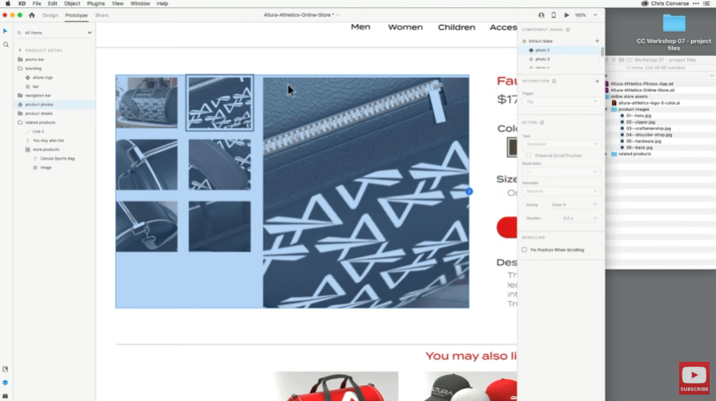The width and height of the screenshot is (716, 401).
Task: Switch to Design mode tab
Action: click(x=50, y=15)
